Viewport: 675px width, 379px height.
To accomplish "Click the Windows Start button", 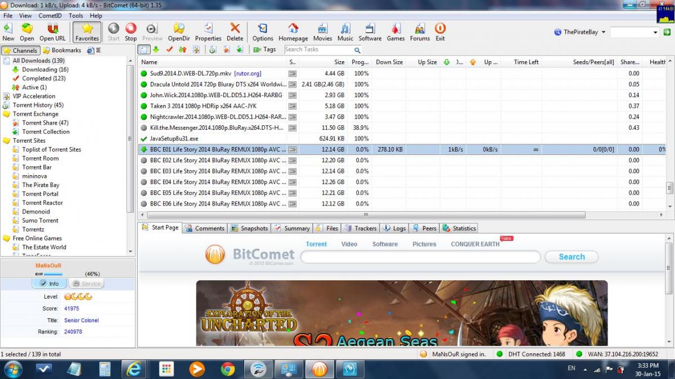I will click(13, 369).
